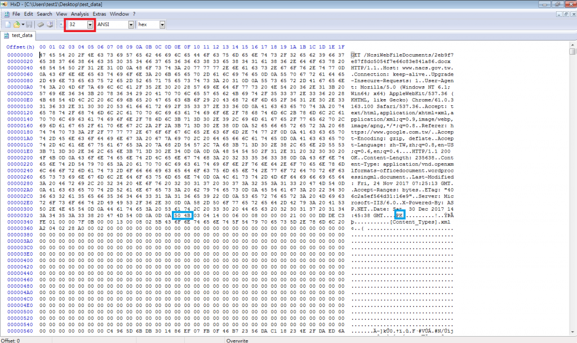This screenshot has width=577, height=343.
Task: Open the Edit menu
Action: pos(28,14)
